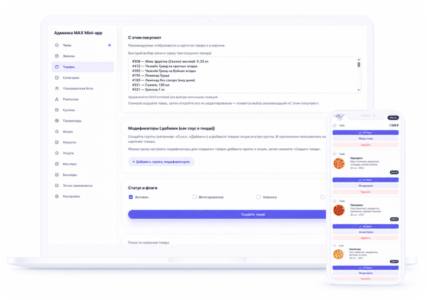
Task: Tap Активен button under 1 320 ₽ item
Action: tap(366, 133)
